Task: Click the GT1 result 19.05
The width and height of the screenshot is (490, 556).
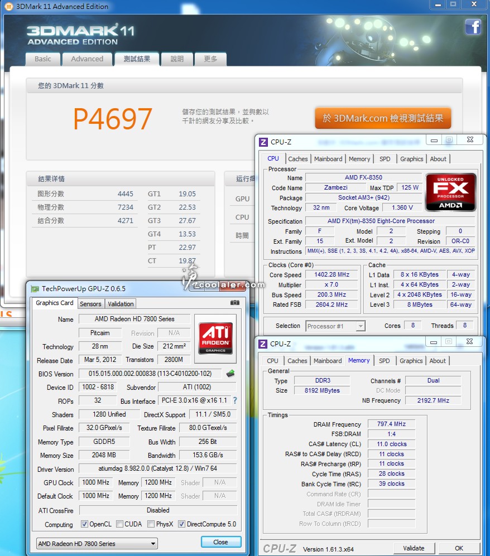Action: coord(187,194)
